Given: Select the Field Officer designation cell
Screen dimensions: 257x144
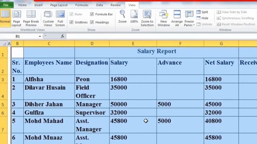Looking at the screenshot, I should [92, 92].
